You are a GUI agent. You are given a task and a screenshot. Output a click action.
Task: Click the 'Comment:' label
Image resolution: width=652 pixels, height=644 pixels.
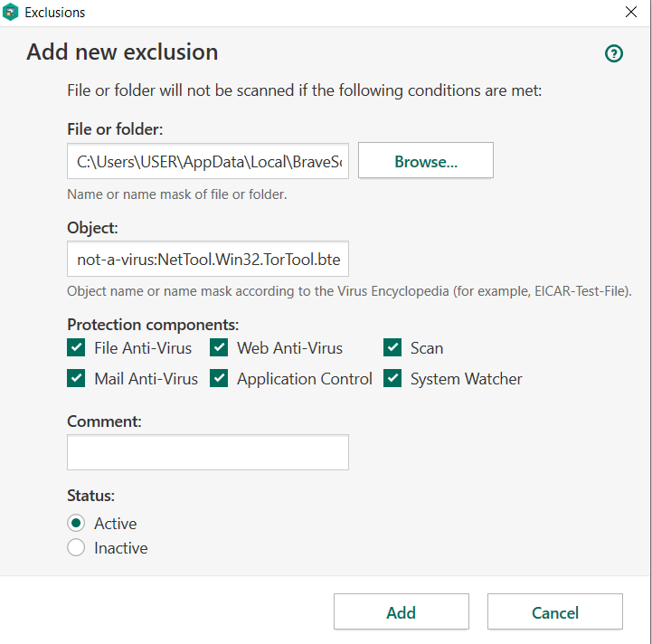point(104,421)
